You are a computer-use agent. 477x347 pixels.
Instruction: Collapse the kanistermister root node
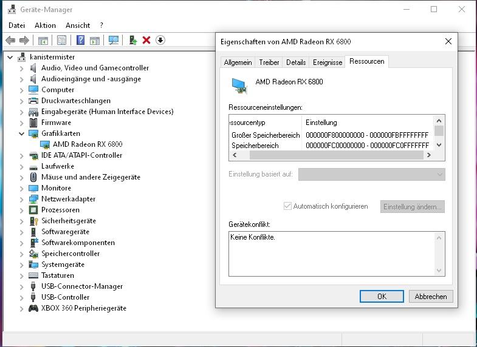click(10, 57)
